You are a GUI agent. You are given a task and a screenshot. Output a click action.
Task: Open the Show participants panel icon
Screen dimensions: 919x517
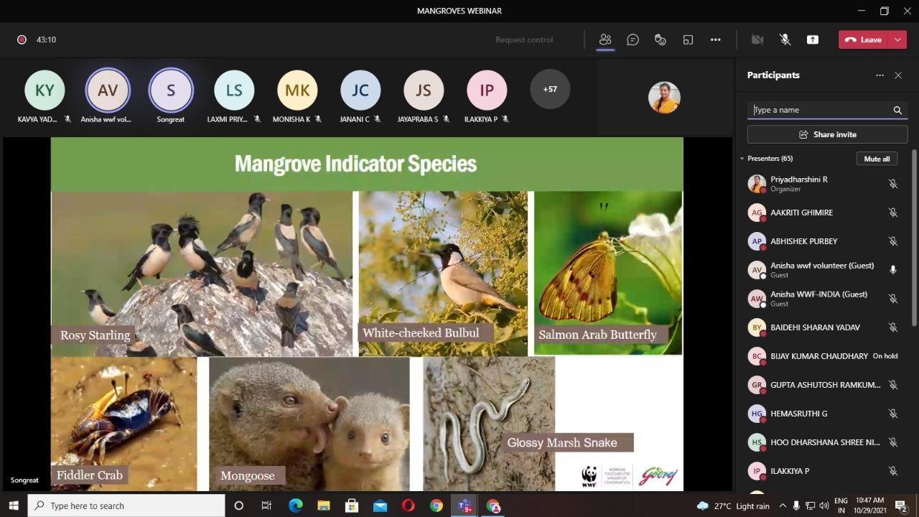tap(605, 39)
